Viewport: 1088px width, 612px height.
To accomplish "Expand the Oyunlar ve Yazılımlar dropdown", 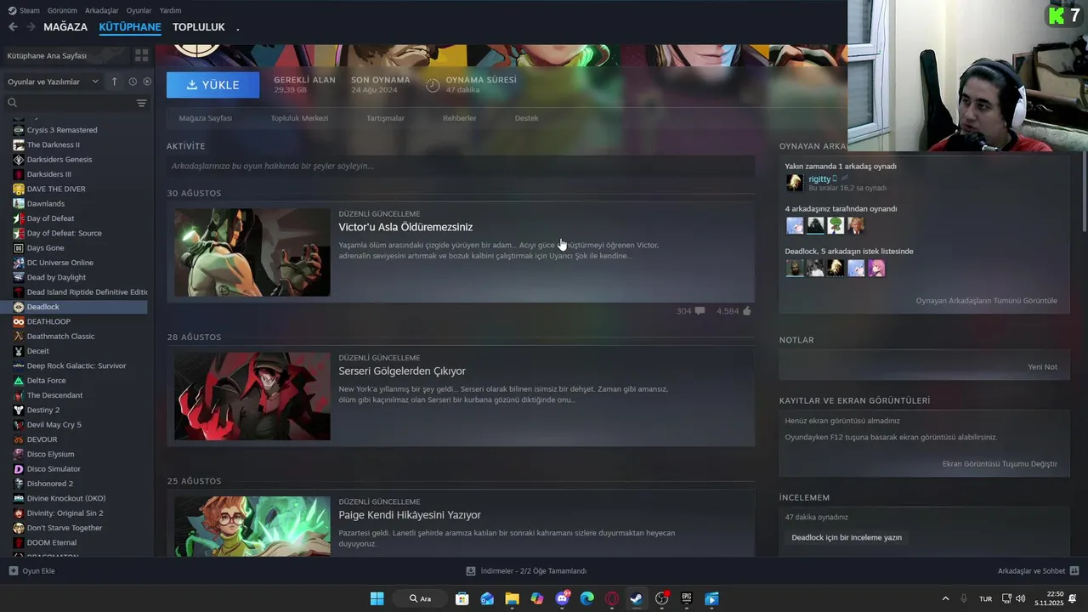I will point(53,82).
